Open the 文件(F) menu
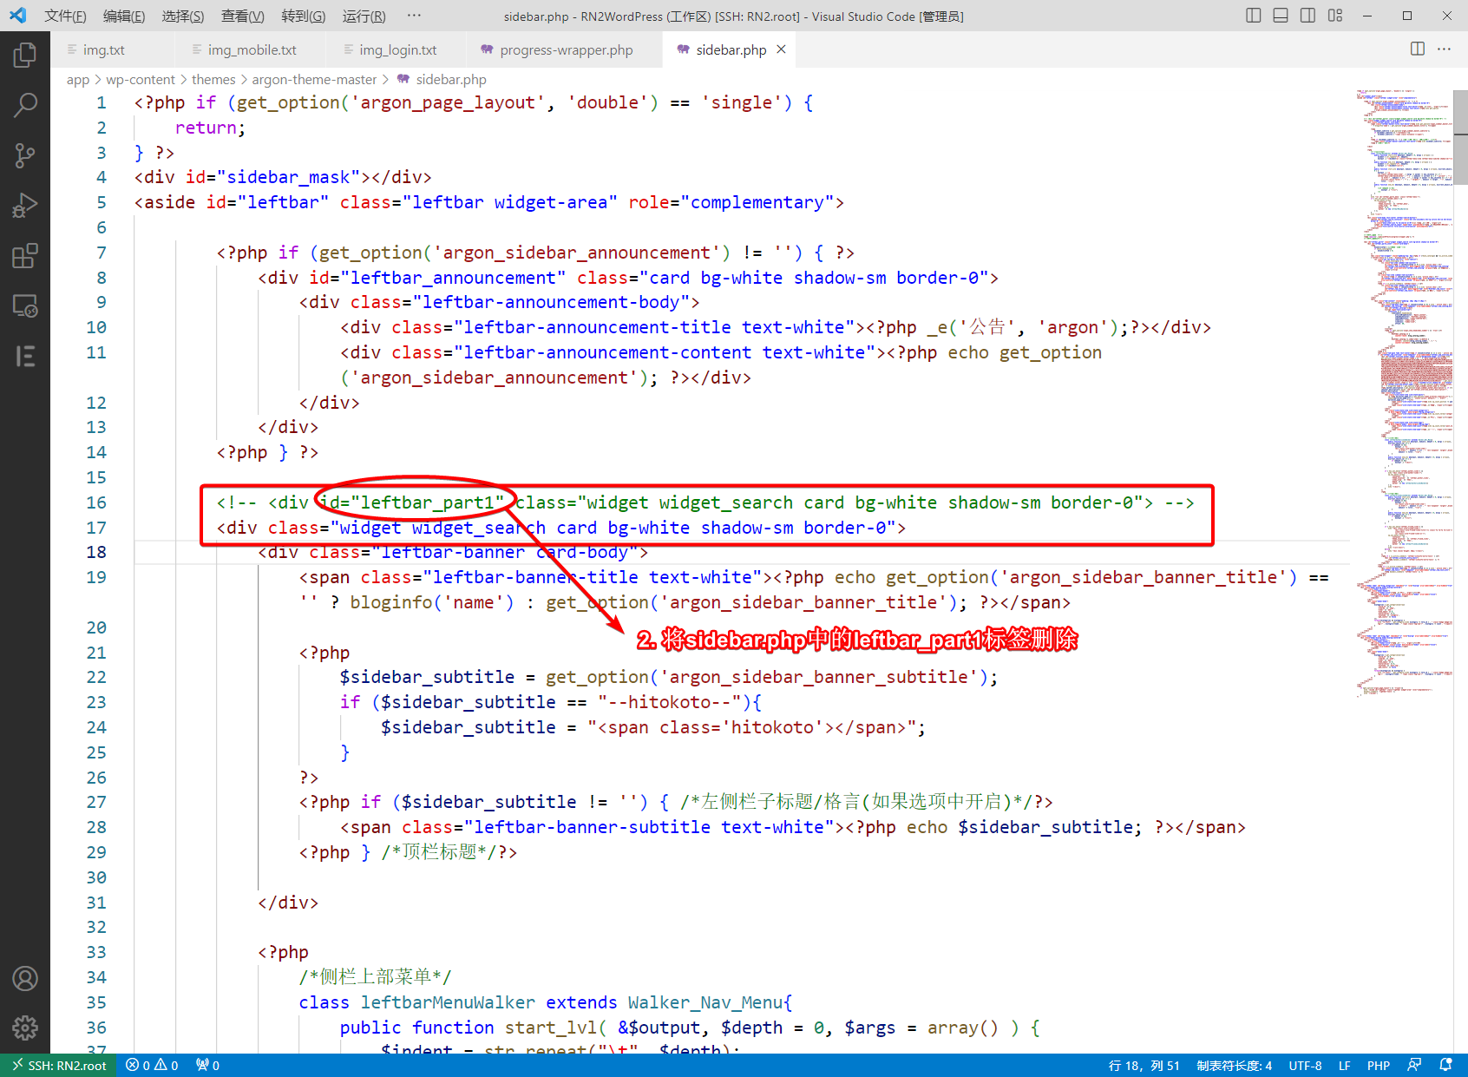The height and width of the screenshot is (1077, 1468). coord(65,16)
